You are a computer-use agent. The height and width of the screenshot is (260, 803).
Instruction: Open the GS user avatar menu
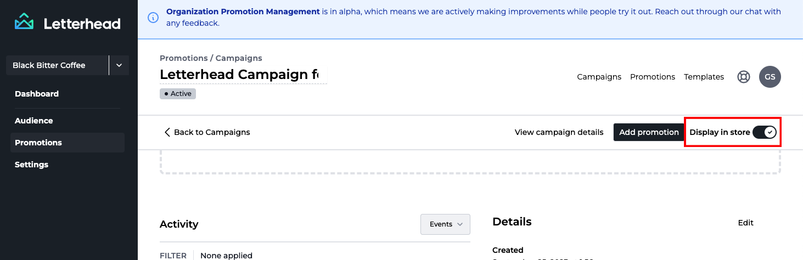click(770, 77)
